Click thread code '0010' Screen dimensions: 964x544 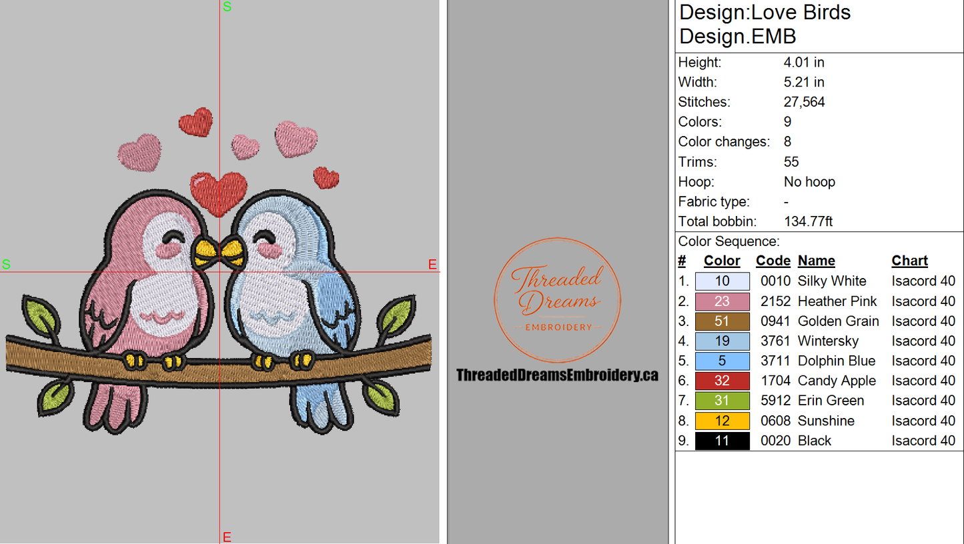(775, 281)
